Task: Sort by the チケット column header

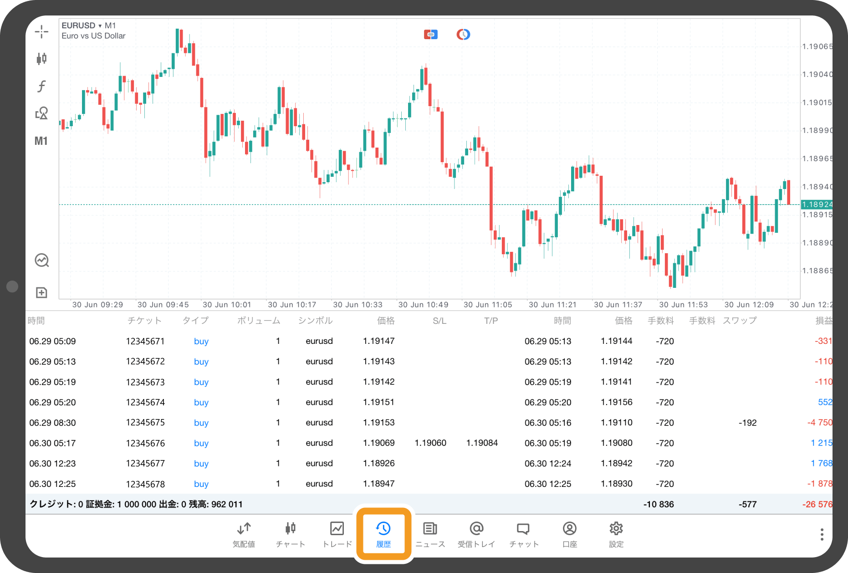Action: pyautogui.click(x=144, y=321)
